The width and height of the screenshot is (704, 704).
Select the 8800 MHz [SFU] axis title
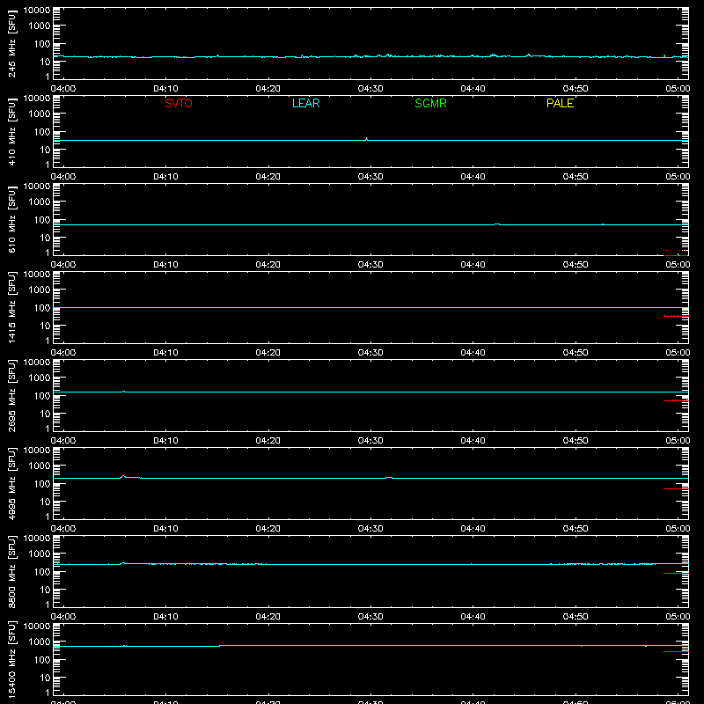tap(11, 571)
